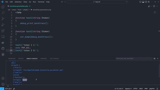The image size is (160, 90).
Task: Toggle primary side bar layout
Action: (140, 2)
